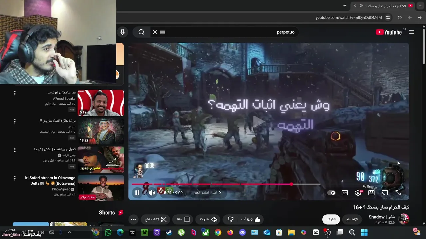Open options menu for تحليل جابها لنفسه video
Screen dimensions: 426x239
pos(15,150)
